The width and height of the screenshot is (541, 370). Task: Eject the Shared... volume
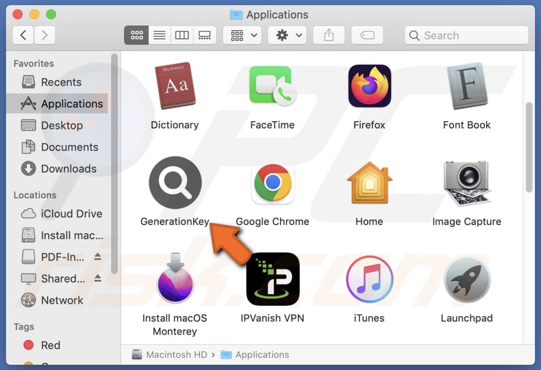pyautogui.click(x=98, y=278)
